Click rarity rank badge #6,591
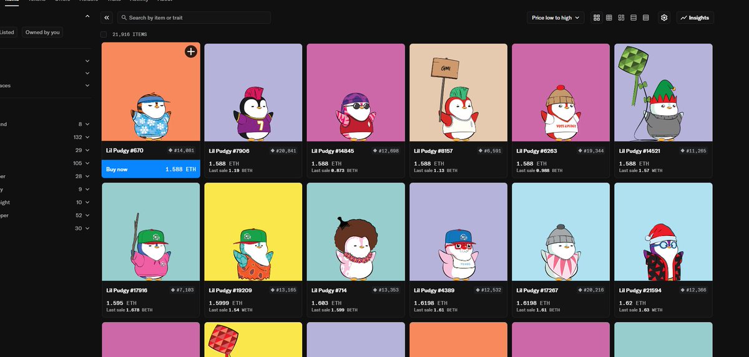Screen dimensions: 749x357 point(491,151)
